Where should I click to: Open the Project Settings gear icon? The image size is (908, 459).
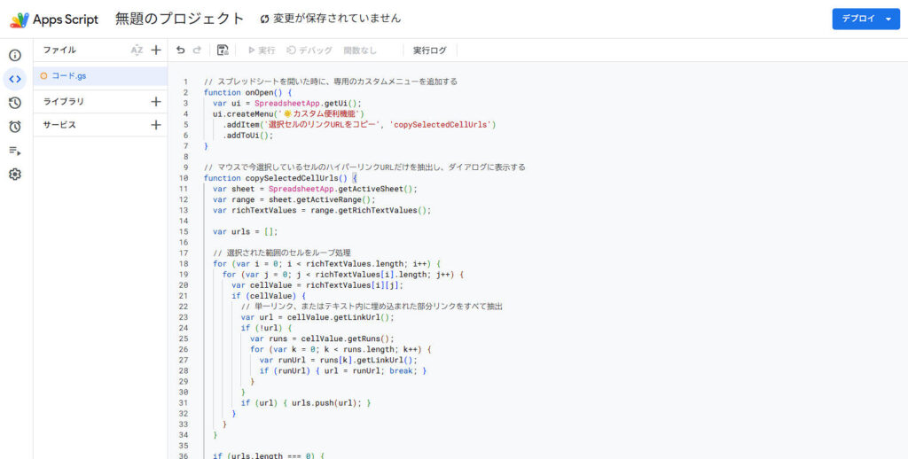coord(15,175)
